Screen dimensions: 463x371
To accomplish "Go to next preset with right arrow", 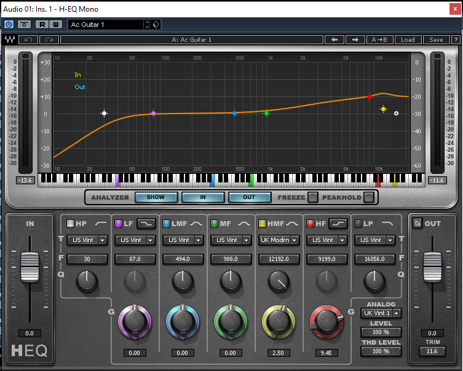I will point(355,39).
